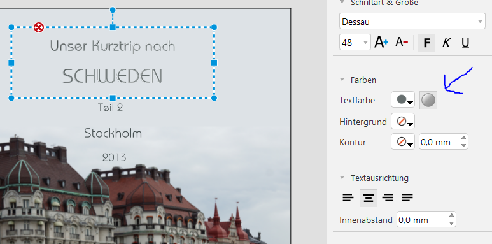Image resolution: width=492 pixels, height=244 pixels.
Task: Click the left middle square handle
Action: coord(11,63)
